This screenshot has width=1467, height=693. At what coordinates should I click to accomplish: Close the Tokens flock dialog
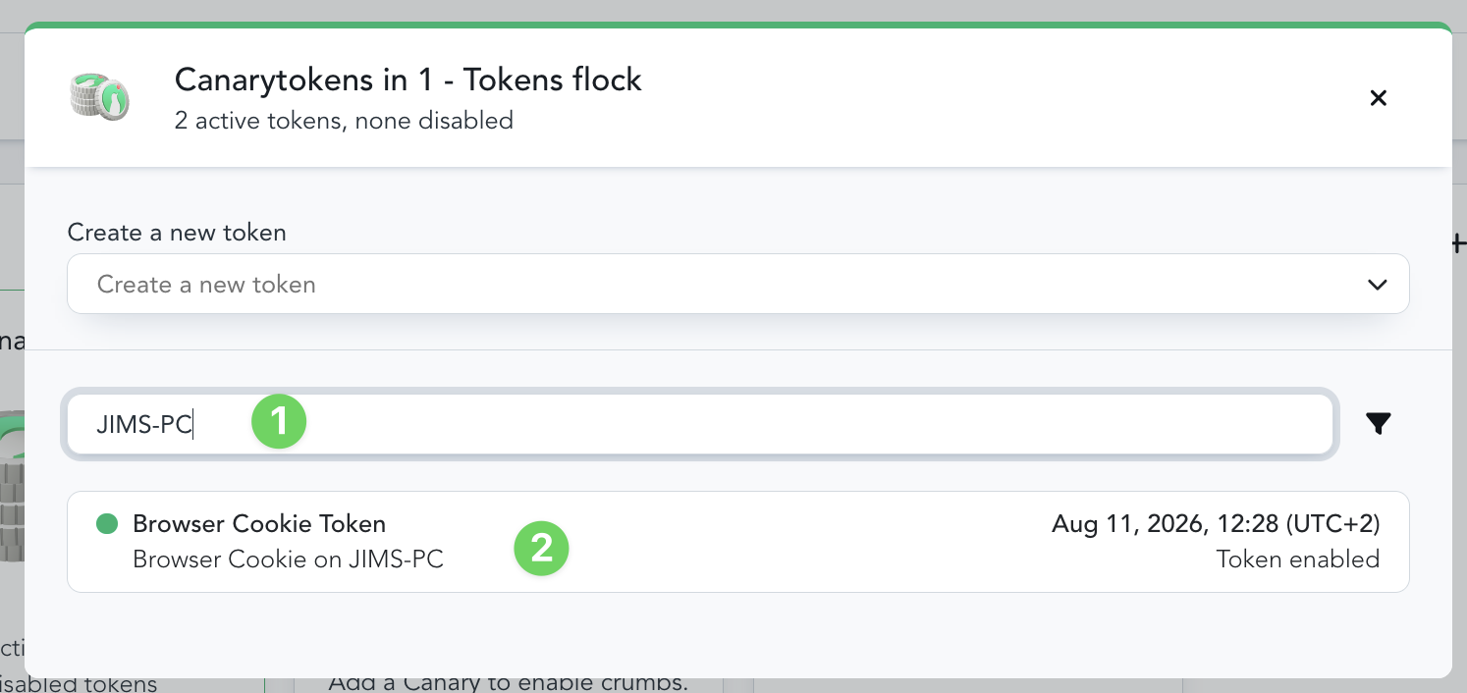point(1378,98)
